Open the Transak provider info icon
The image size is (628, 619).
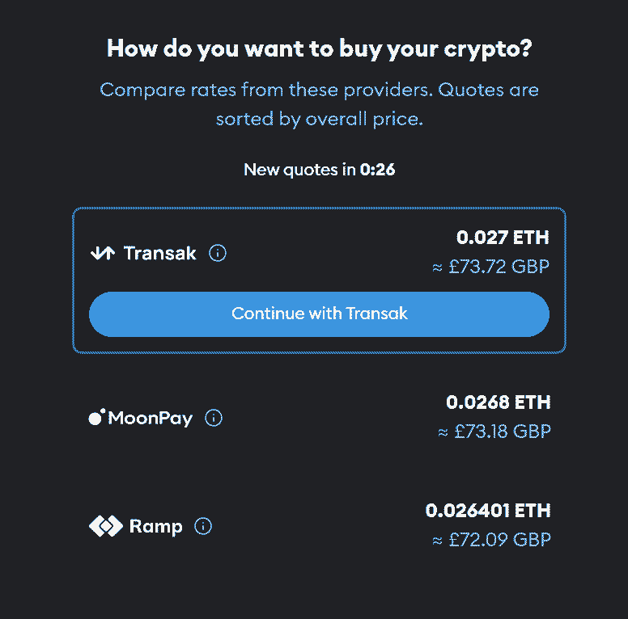(x=218, y=253)
